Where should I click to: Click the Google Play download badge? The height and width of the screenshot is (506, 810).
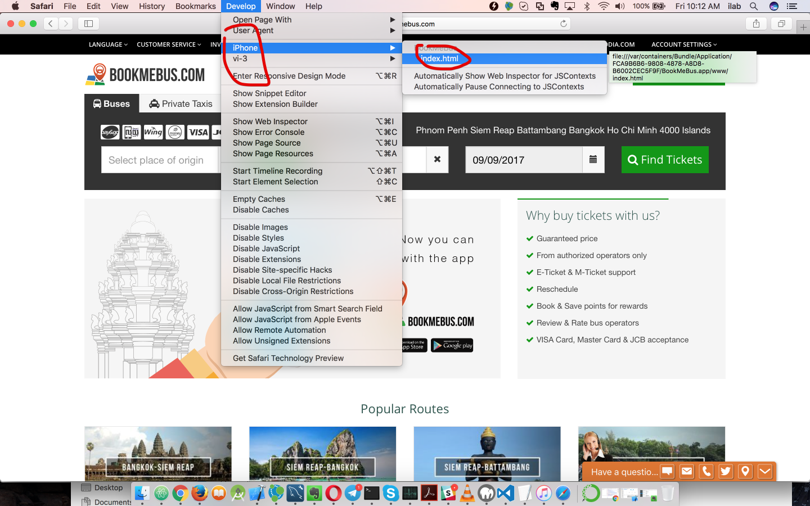452,345
